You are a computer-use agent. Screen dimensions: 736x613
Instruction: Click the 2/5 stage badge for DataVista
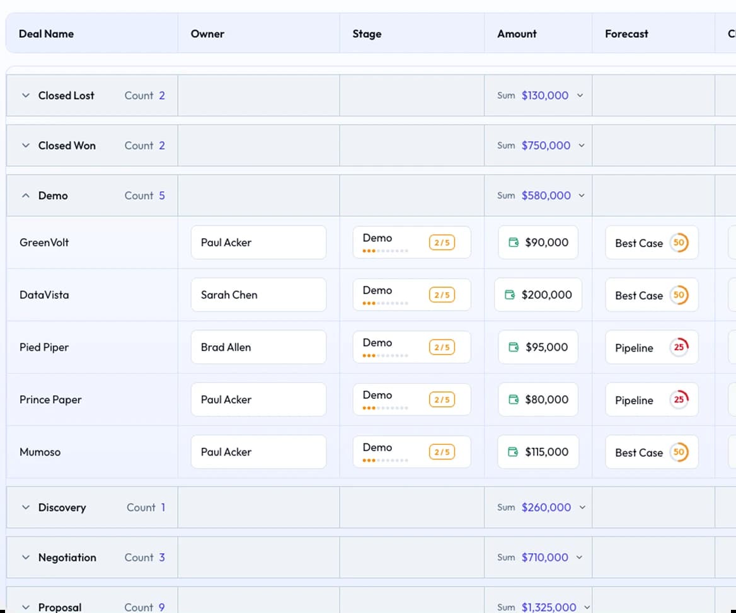pyautogui.click(x=442, y=295)
